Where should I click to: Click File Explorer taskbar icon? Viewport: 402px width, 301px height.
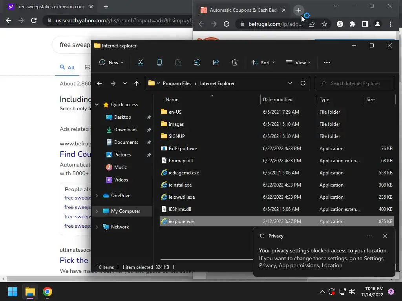pyautogui.click(x=30, y=292)
